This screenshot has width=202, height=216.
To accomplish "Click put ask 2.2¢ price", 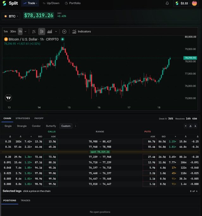I will tap(150, 173).
